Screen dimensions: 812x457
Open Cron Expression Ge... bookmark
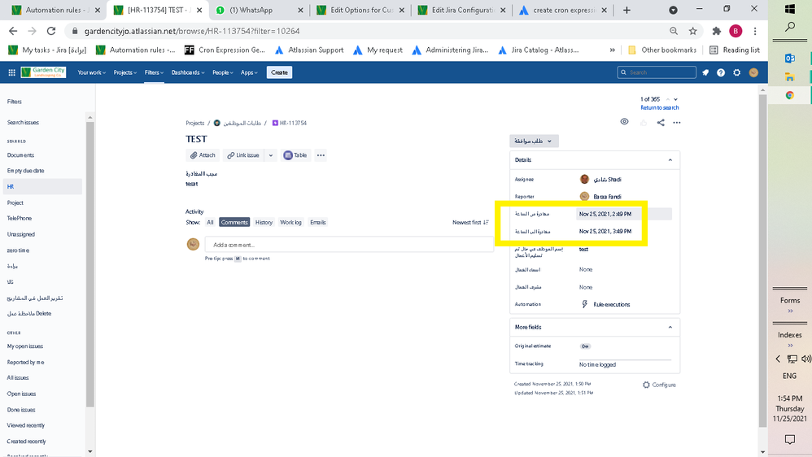pos(225,50)
